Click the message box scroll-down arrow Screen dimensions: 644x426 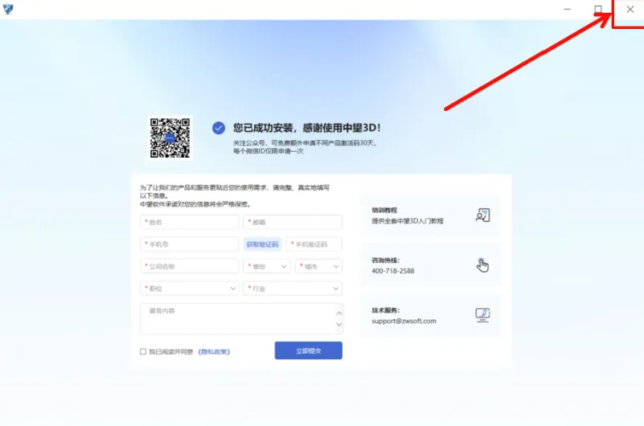pos(338,324)
